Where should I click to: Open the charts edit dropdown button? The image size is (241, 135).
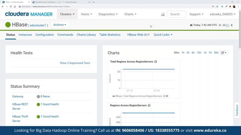(x=224, y=52)
